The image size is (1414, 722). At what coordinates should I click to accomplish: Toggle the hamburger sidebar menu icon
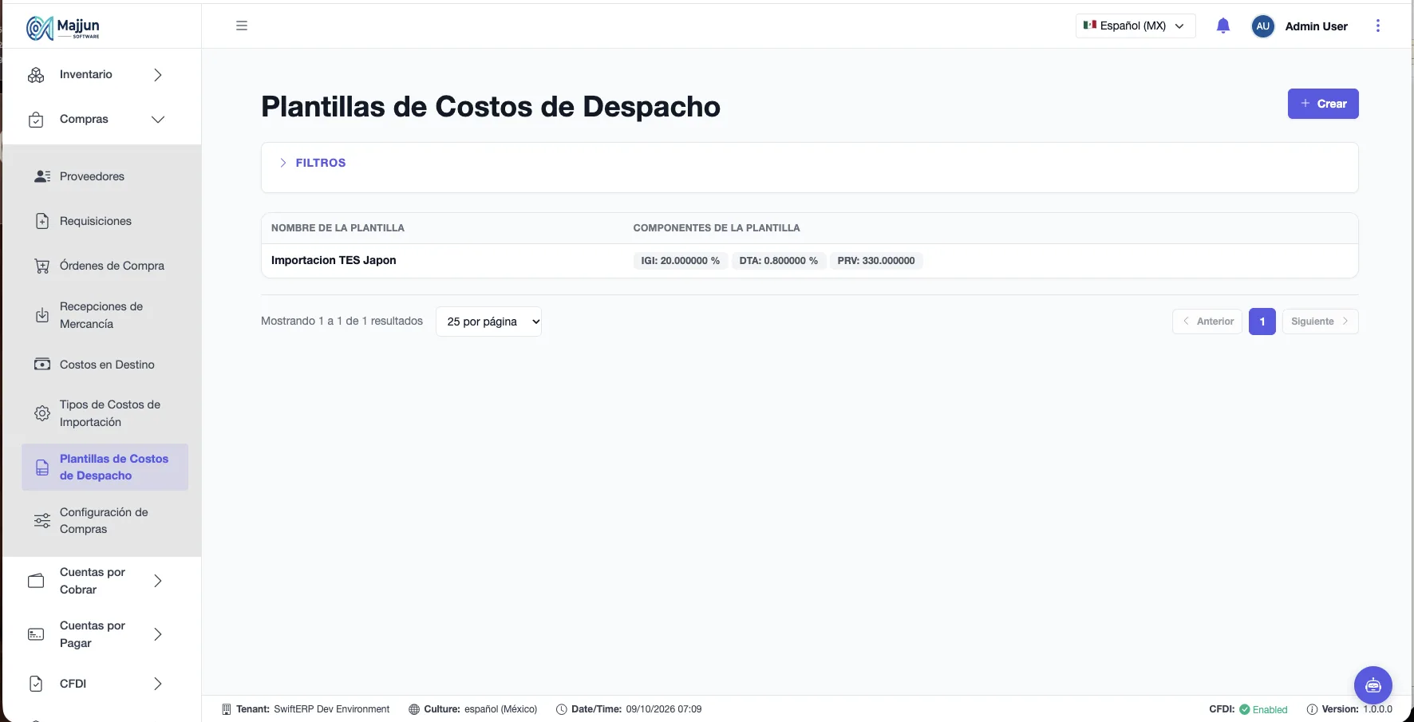[x=242, y=26]
